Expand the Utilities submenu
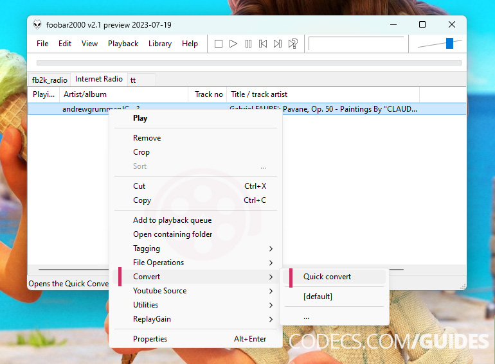Image resolution: width=495 pixels, height=364 pixels. (x=195, y=305)
